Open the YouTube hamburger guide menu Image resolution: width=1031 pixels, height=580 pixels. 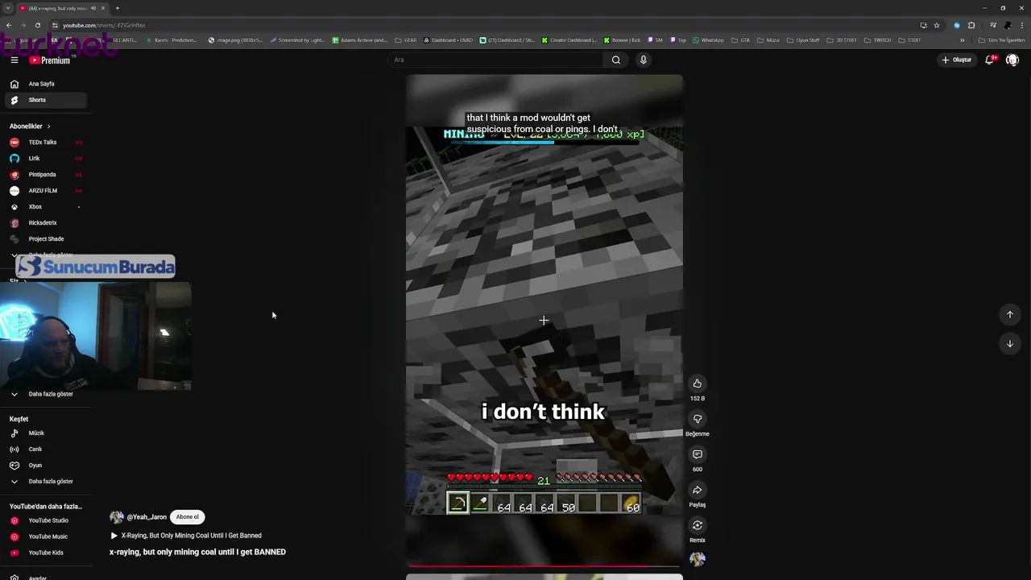click(x=14, y=60)
